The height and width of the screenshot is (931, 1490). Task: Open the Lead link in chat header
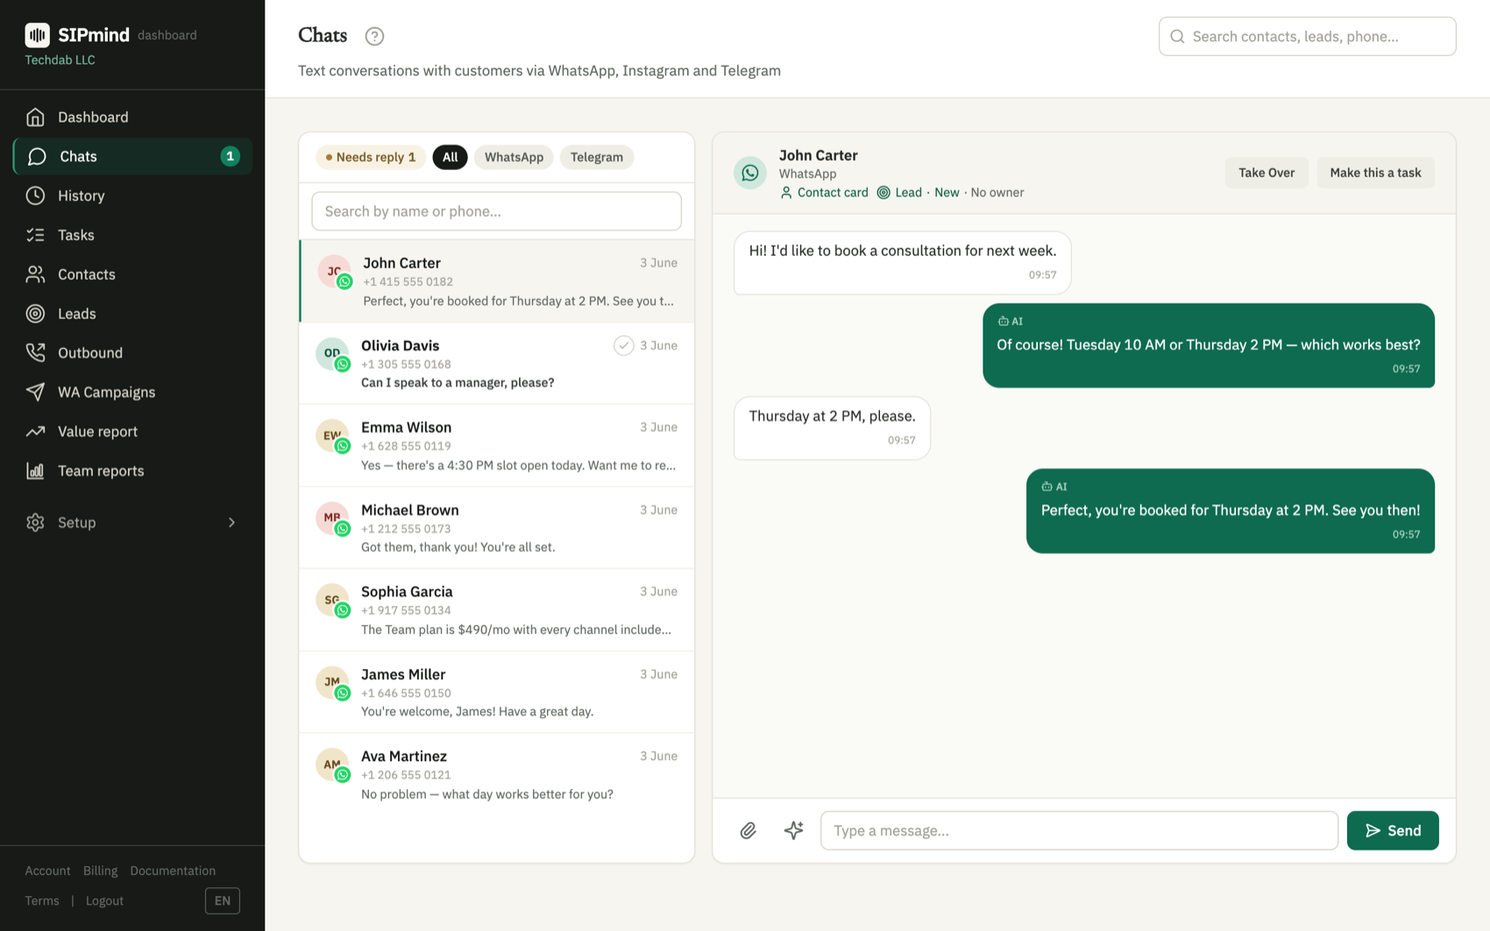point(899,193)
